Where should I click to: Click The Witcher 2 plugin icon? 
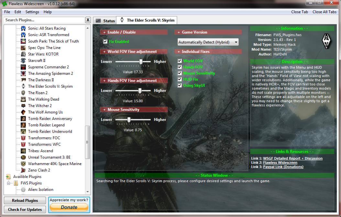(x=23, y=106)
